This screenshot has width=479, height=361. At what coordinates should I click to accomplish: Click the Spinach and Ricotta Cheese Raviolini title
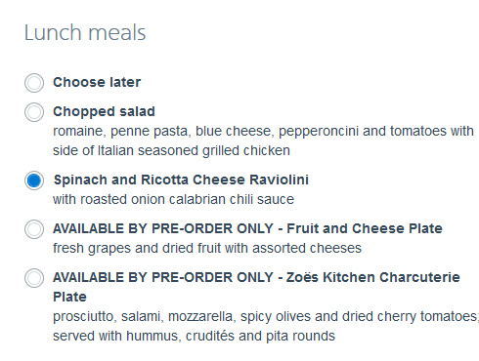click(181, 180)
